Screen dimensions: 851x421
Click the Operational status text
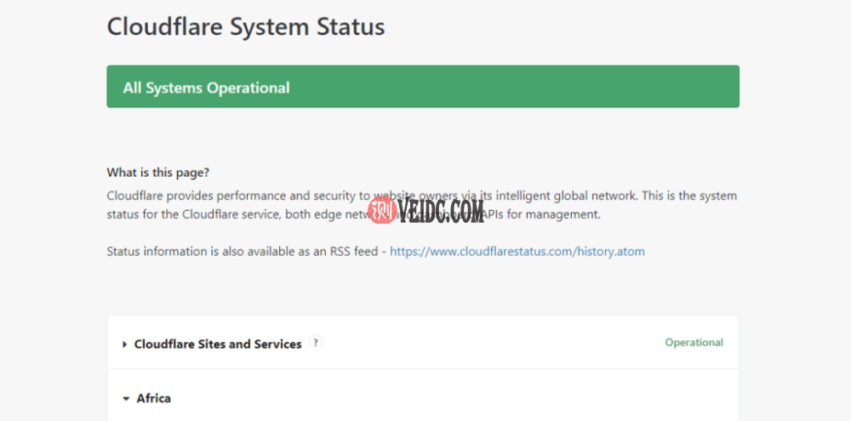[694, 343]
